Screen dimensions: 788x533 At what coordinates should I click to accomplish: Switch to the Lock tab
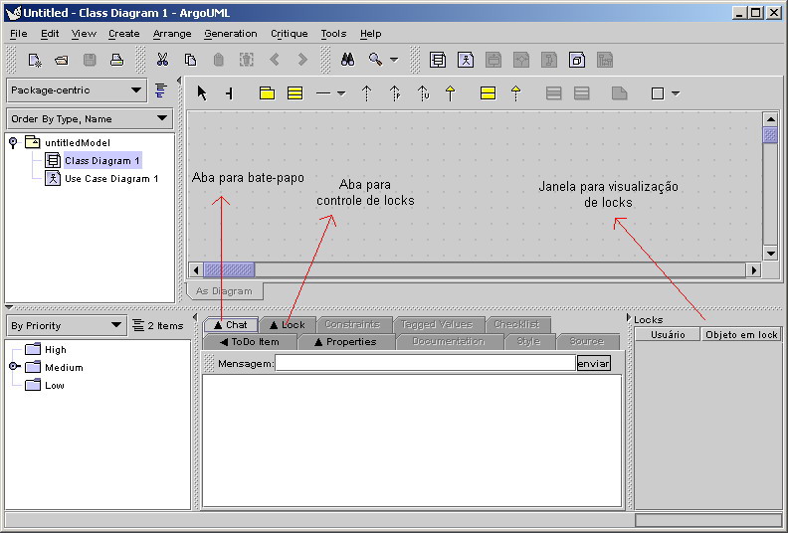point(288,324)
